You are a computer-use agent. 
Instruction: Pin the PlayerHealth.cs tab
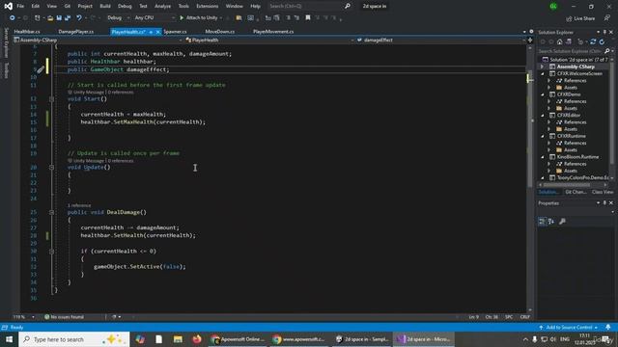tap(151, 32)
